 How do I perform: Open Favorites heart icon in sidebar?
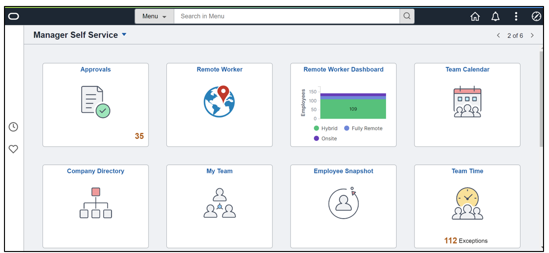click(x=13, y=149)
